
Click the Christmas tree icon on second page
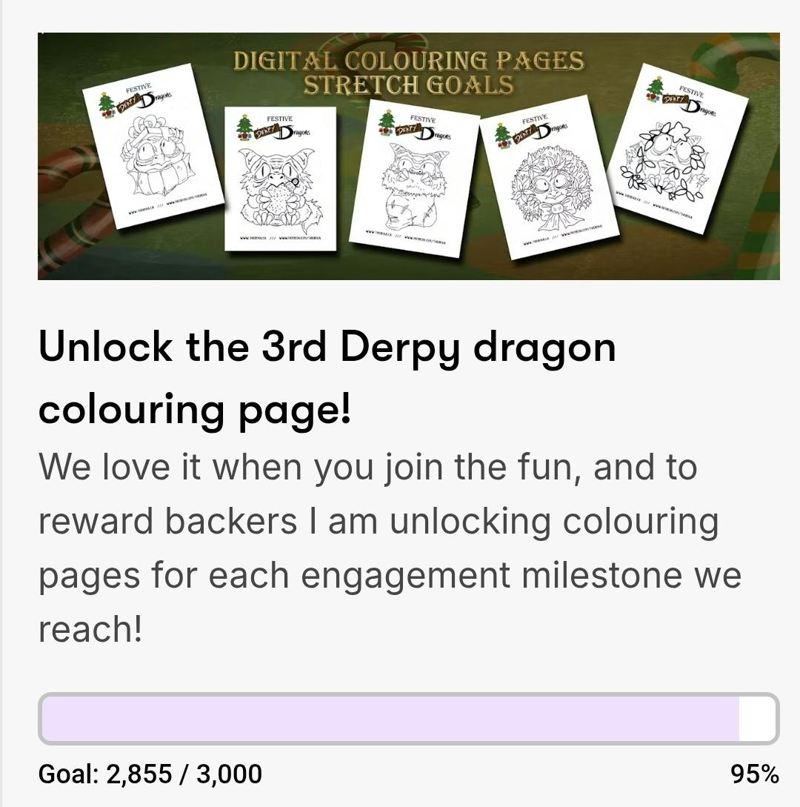tap(244, 127)
